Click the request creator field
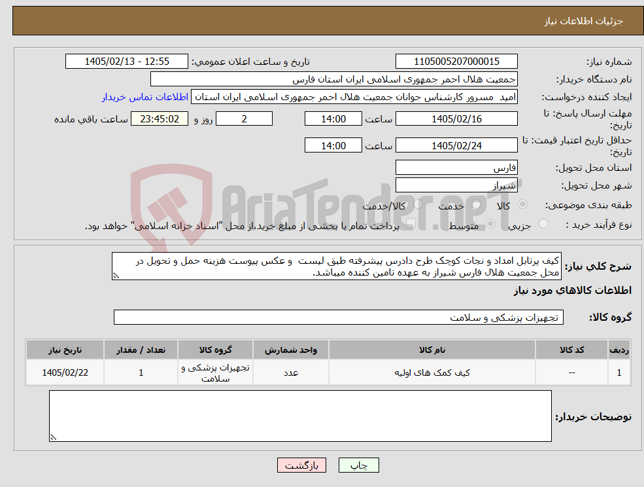Image resolution: width=644 pixels, height=487 pixels. [354, 97]
